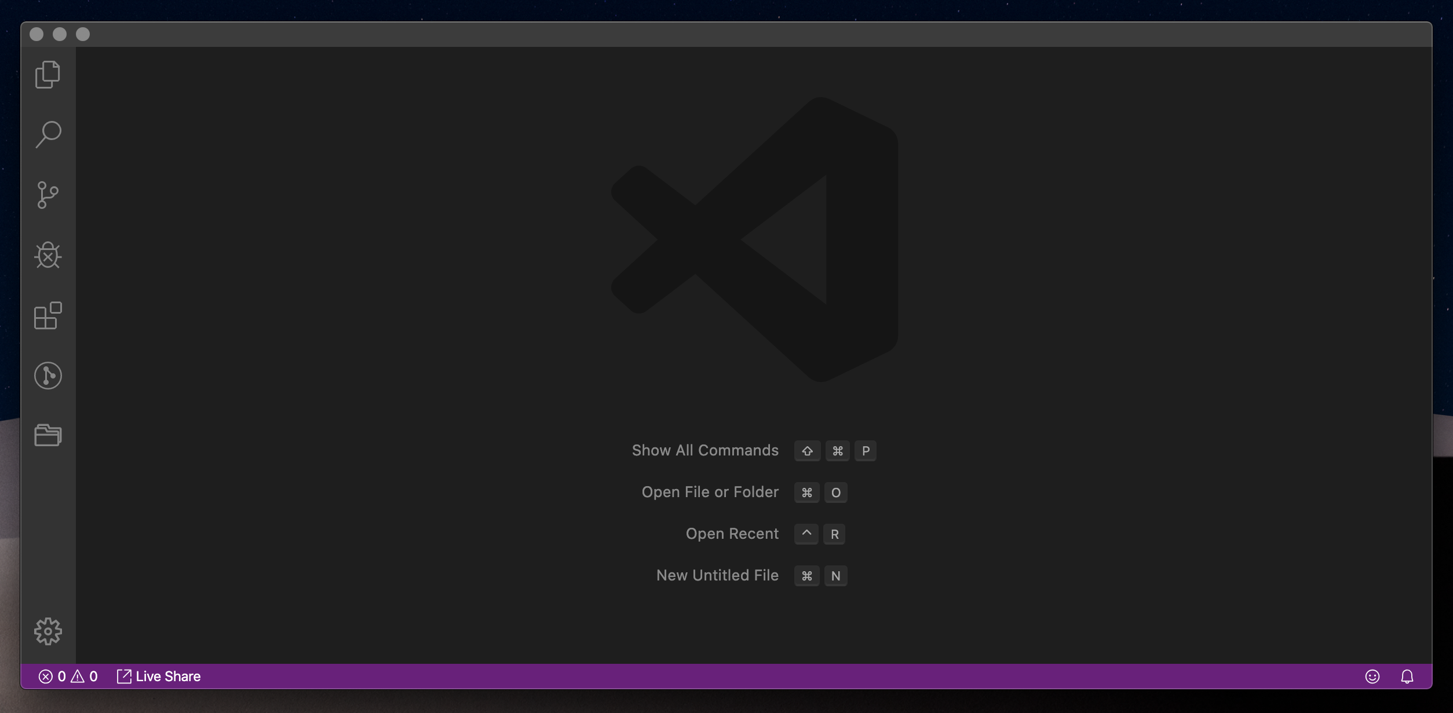
Task: Click the warning triangle count indicator
Action: click(85, 677)
